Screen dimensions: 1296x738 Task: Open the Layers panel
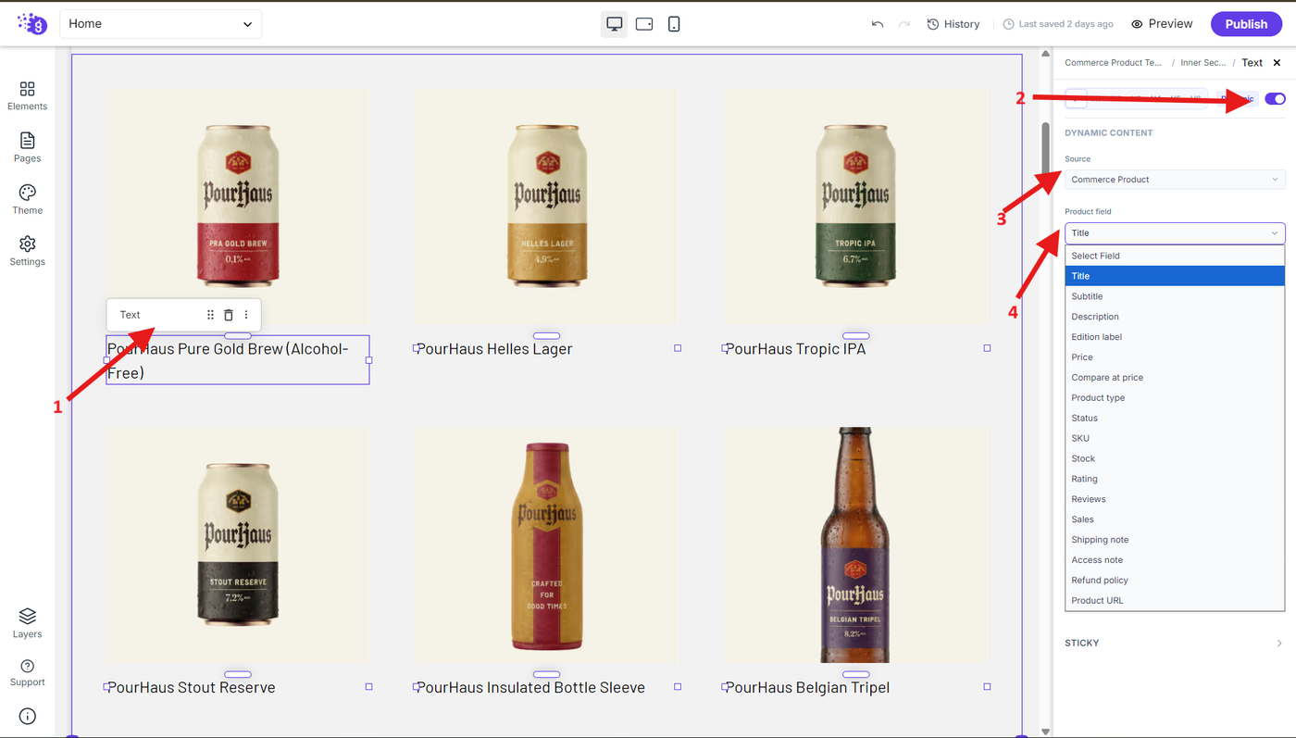pos(27,623)
